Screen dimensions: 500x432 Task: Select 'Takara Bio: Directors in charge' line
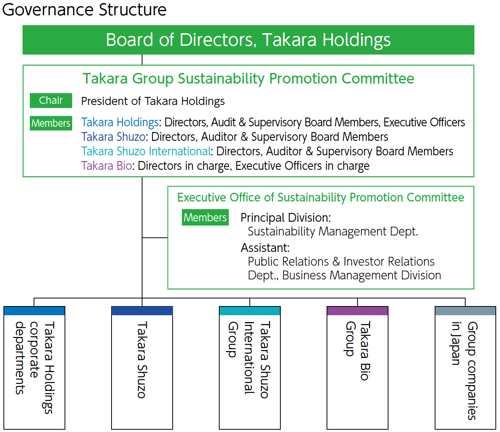coord(225,166)
